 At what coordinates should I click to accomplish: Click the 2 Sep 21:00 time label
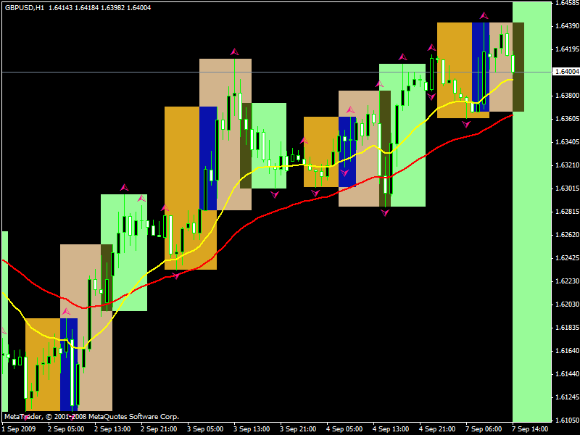[x=159, y=429]
